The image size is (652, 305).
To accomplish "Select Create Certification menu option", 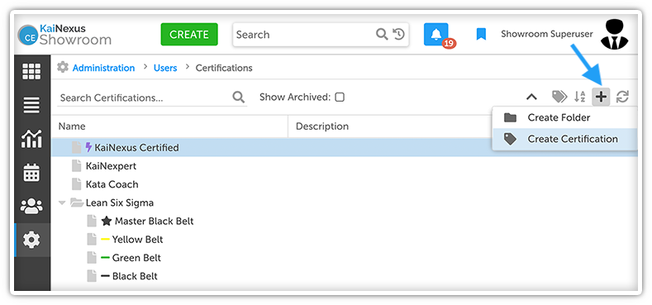I will click(x=564, y=139).
